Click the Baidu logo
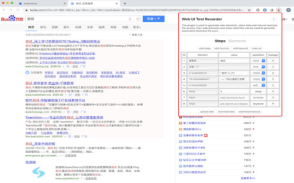Viewport: 294px width, 183px height. [x=12, y=19]
